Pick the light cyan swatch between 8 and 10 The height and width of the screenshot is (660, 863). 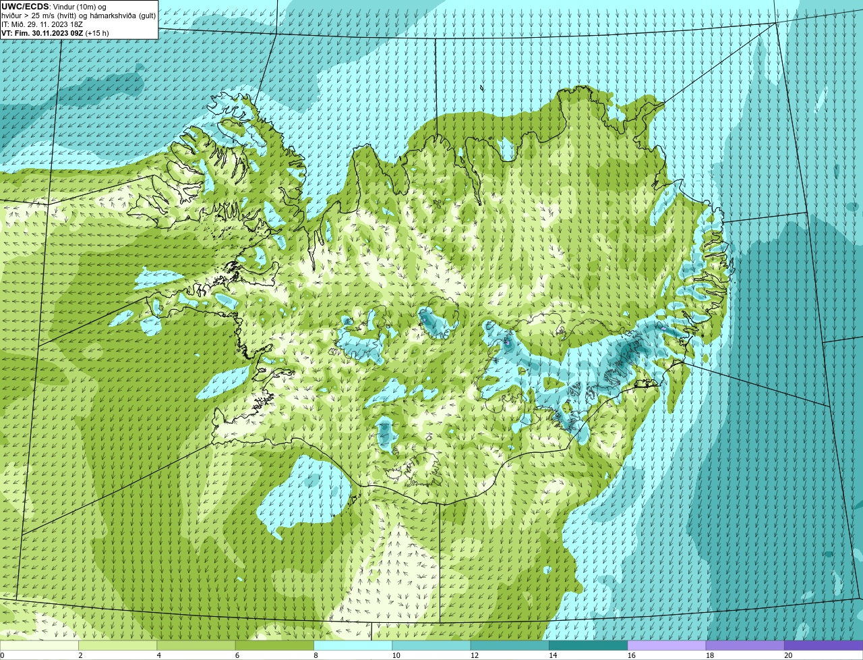353,645
